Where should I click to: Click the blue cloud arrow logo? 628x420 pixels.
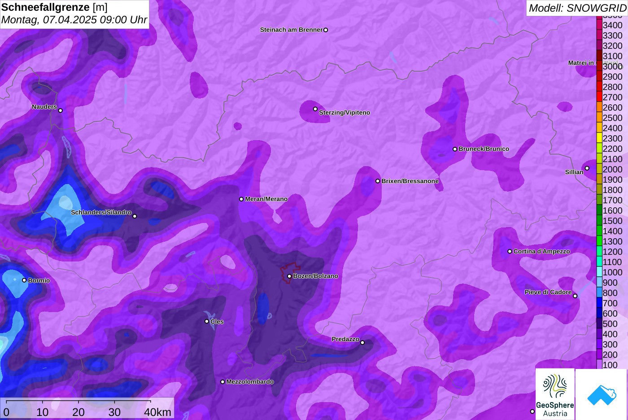pyautogui.click(x=601, y=394)
